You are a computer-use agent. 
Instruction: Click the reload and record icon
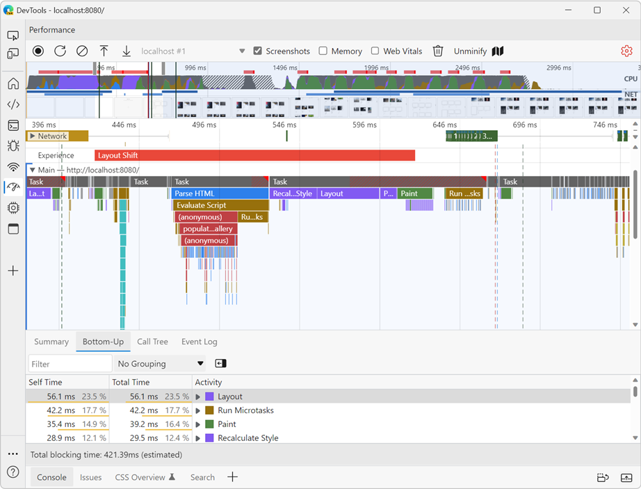tap(60, 51)
